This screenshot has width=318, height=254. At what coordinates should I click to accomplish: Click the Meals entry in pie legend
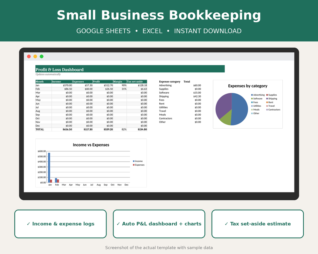[x=255, y=110]
